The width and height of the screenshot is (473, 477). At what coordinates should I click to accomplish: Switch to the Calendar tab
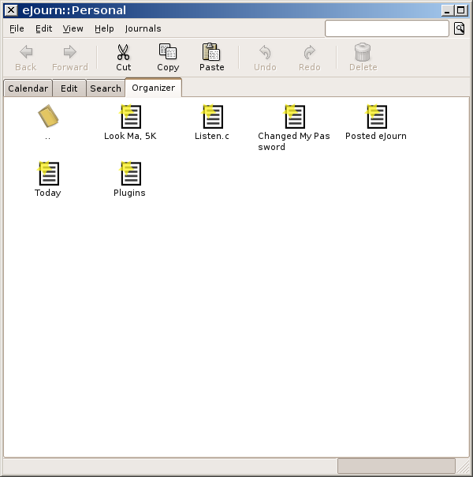coord(28,88)
